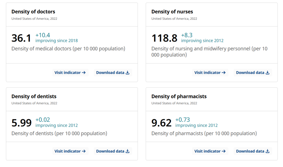Select the Density of dentists card title

[x=34, y=97]
